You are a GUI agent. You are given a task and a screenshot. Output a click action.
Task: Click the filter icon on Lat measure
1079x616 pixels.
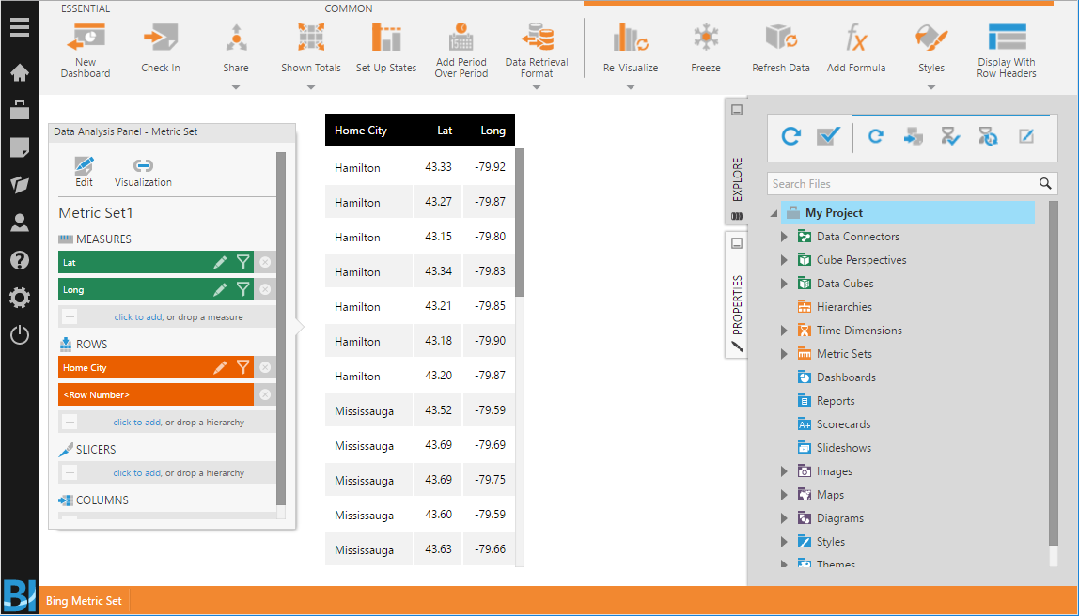[x=242, y=262]
